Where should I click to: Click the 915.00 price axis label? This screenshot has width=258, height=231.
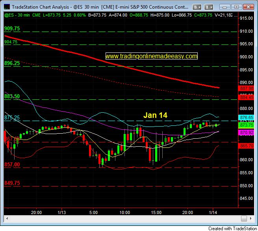pyautogui.click(x=246, y=18)
